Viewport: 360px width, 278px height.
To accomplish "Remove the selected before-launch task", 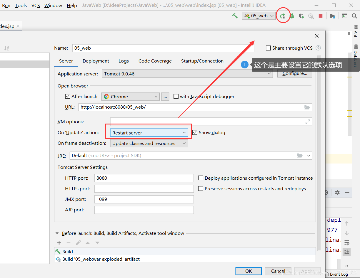I will 69,243.
